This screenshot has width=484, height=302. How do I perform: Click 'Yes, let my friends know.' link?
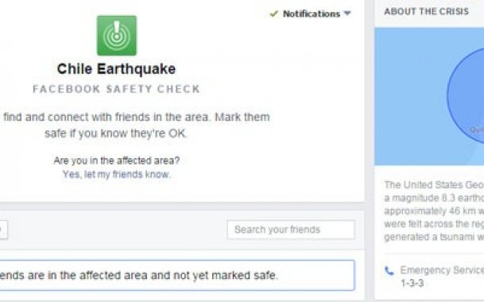point(117,175)
